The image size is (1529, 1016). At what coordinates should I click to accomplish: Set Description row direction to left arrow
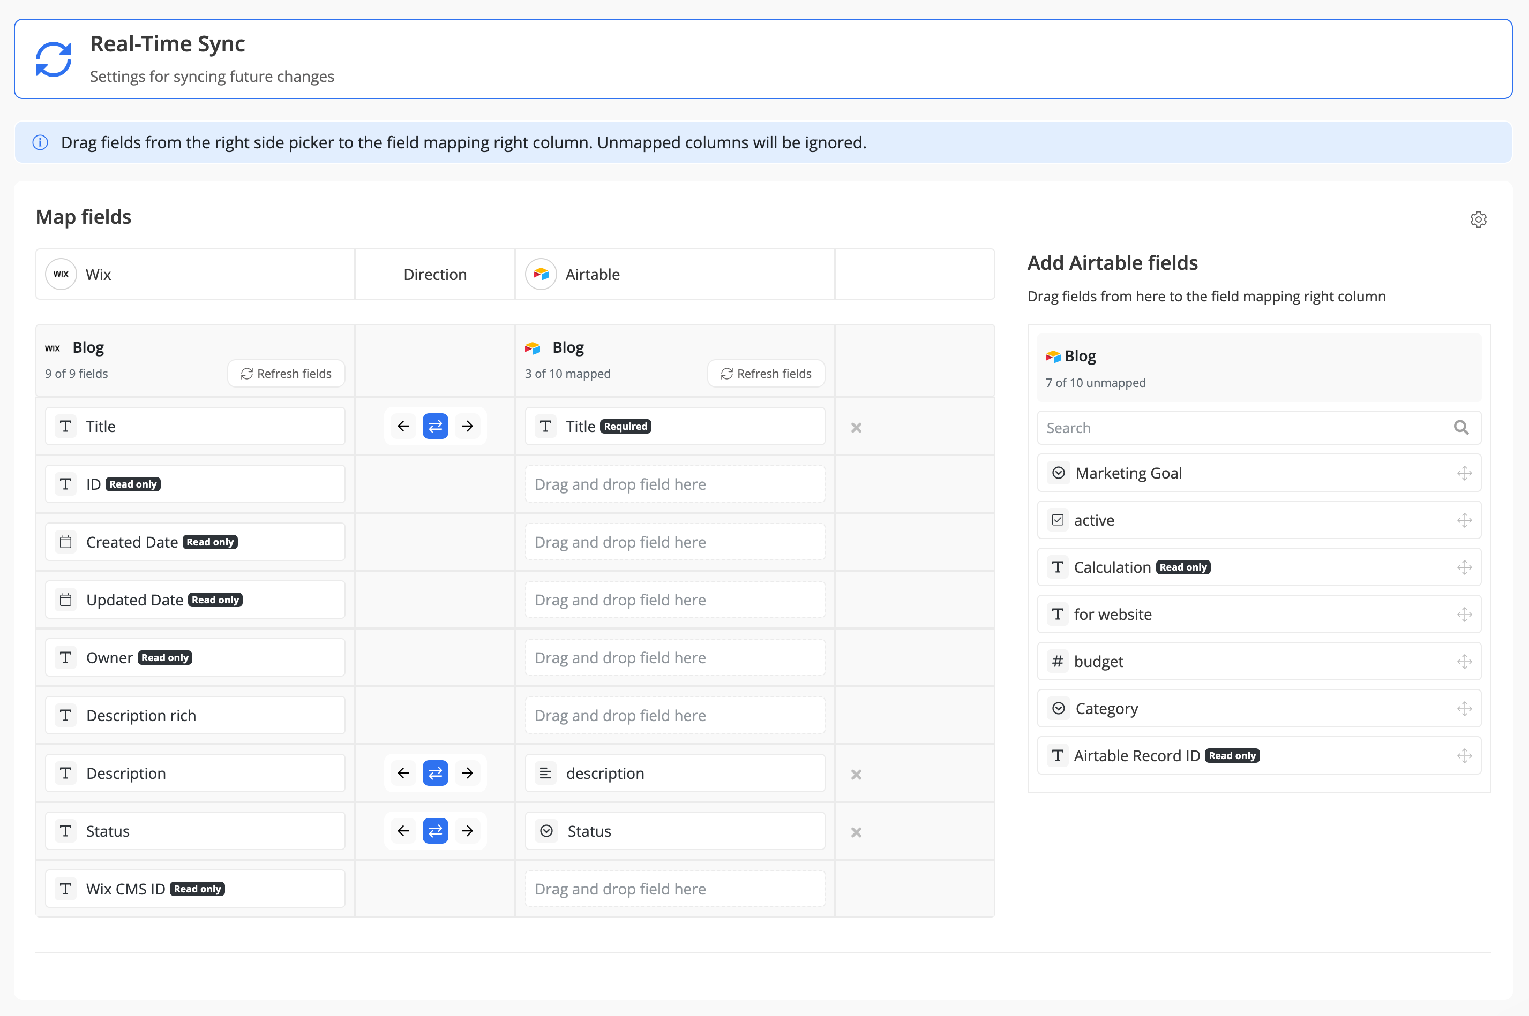pyautogui.click(x=403, y=773)
